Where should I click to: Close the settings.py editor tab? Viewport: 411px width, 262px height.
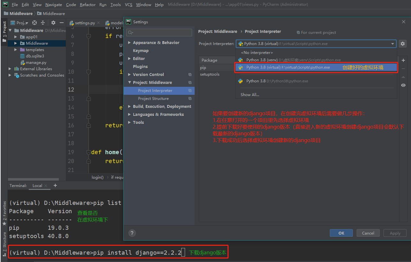click(98, 23)
